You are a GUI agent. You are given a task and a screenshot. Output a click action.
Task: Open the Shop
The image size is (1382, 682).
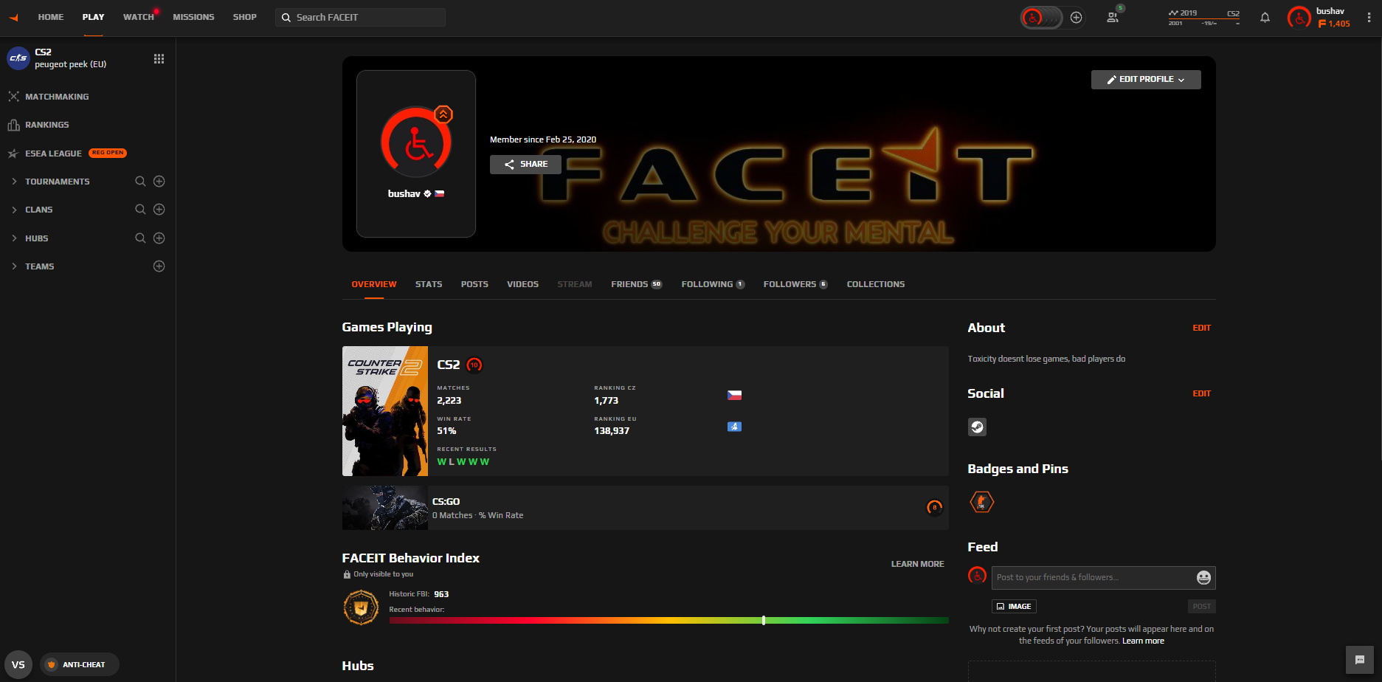click(x=245, y=17)
